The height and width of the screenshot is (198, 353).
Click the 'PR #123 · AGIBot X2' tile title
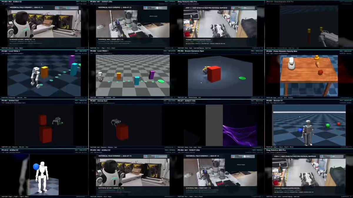[x=12, y=150]
